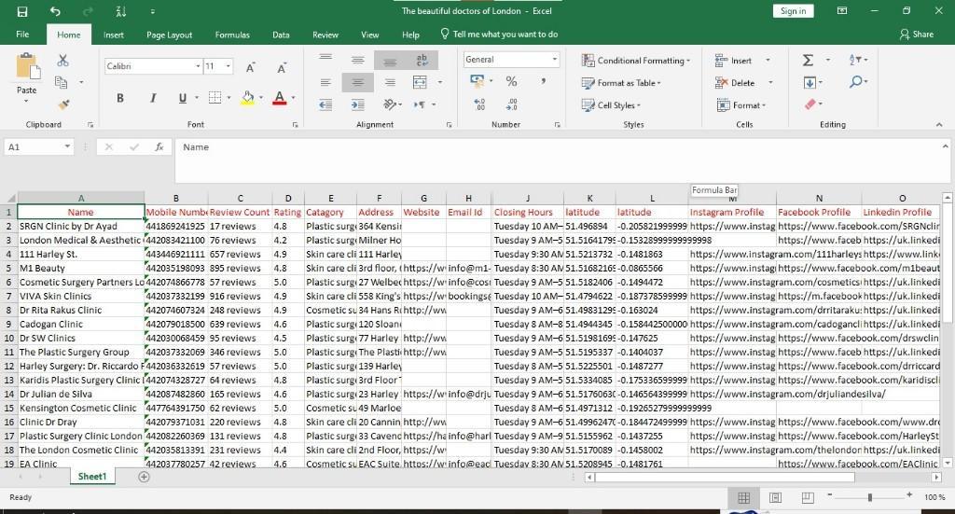Click the Undo arrow icon

pyautogui.click(x=55, y=11)
